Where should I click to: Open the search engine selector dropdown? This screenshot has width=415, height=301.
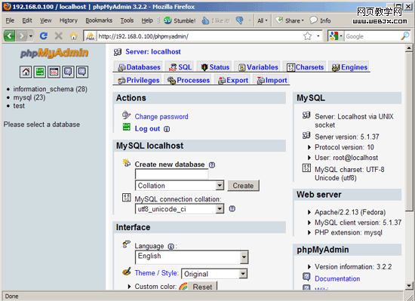tap(336, 36)
